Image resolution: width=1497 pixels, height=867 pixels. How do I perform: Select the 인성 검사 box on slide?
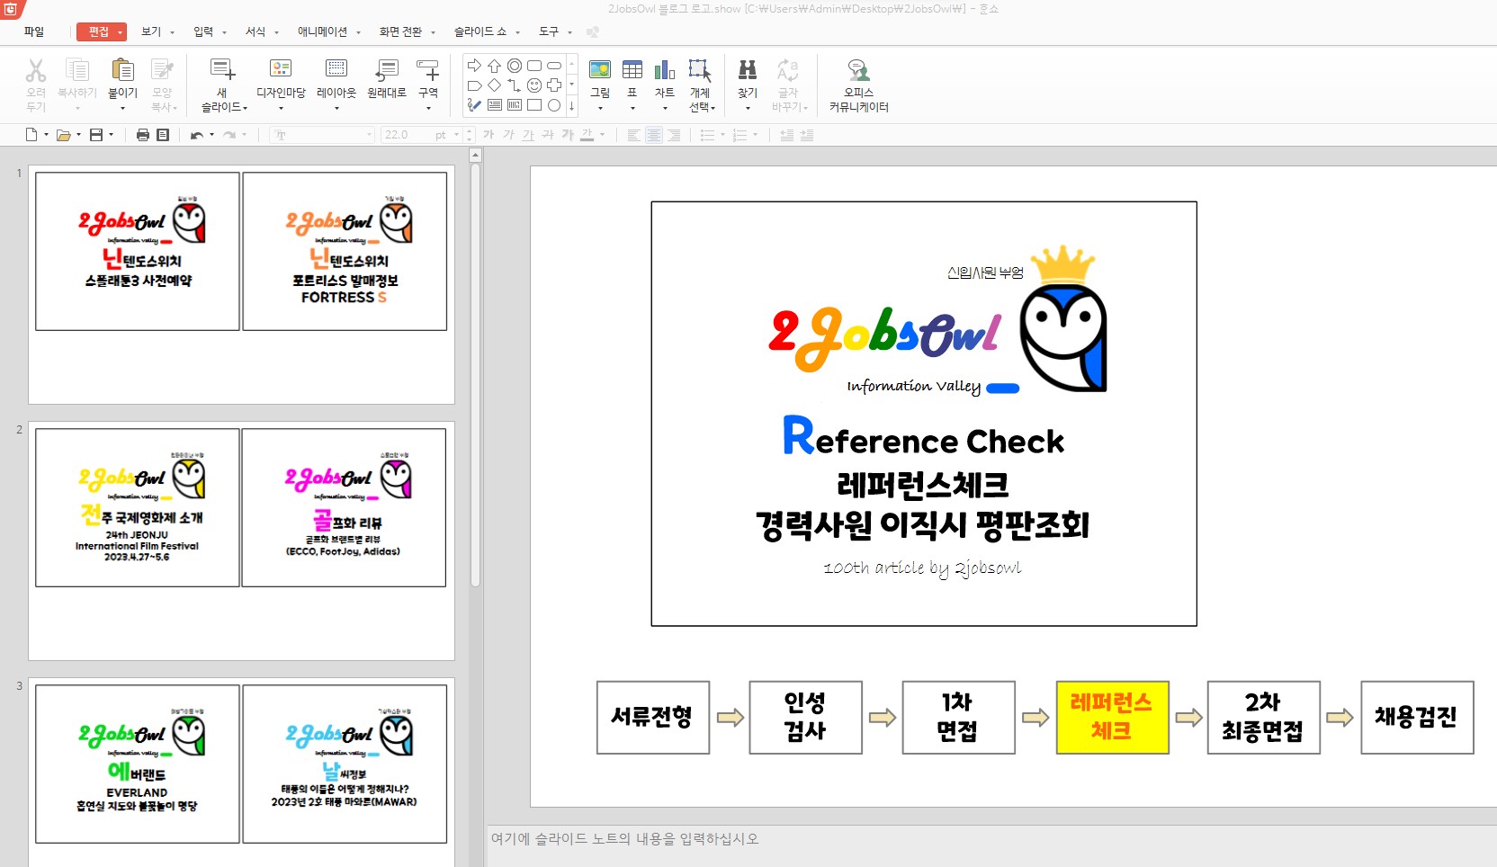[x=805, y=717]
